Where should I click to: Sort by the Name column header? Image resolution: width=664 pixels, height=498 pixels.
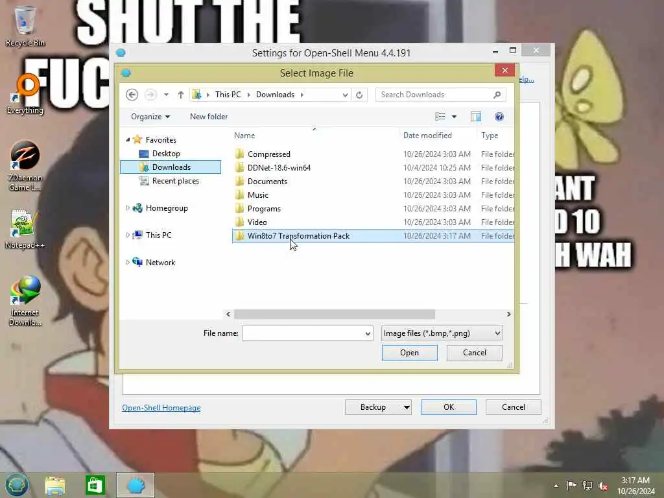coord(244,136)
